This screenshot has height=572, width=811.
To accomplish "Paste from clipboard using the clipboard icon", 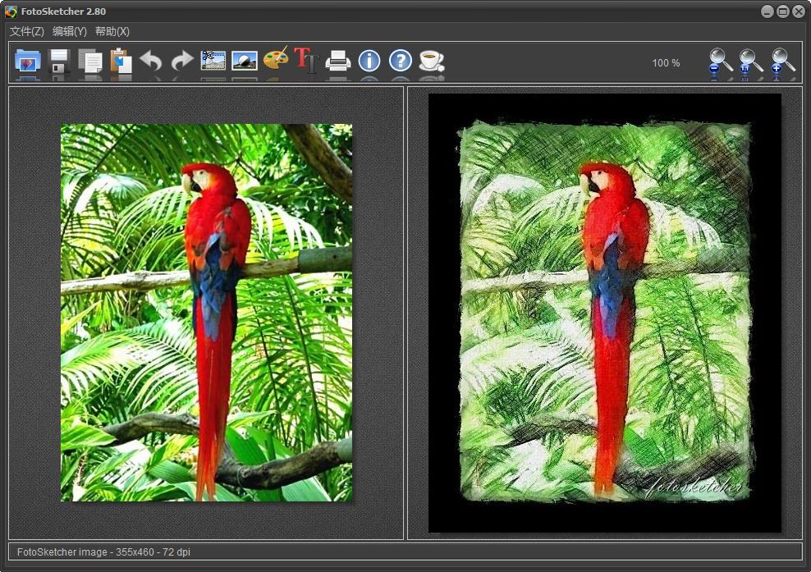I will click(121, 62).
